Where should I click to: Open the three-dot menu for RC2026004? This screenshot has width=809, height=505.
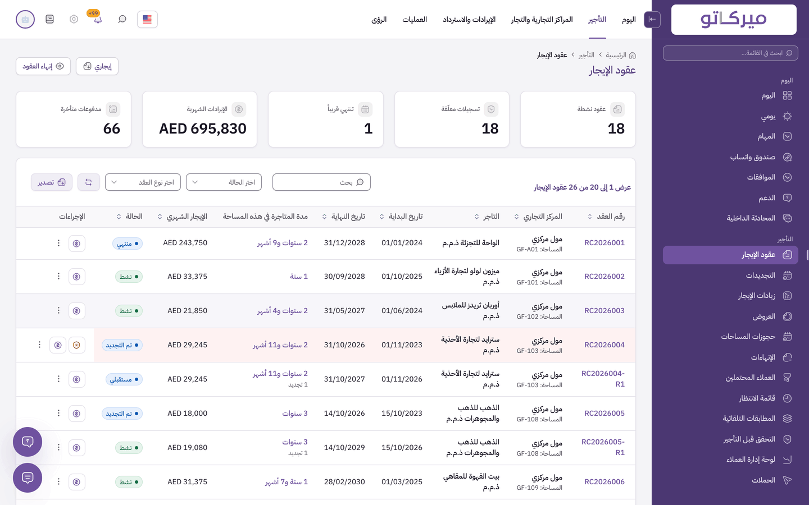point(39,345)
